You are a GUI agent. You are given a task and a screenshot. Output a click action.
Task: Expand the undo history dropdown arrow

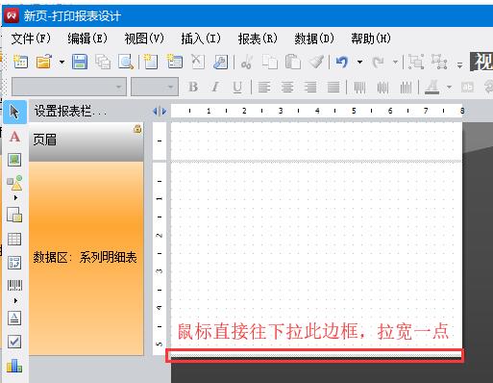(359, 62)
